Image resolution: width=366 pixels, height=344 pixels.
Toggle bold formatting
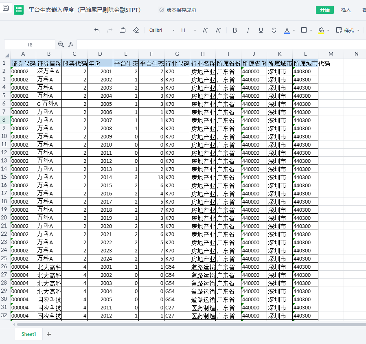235,30
